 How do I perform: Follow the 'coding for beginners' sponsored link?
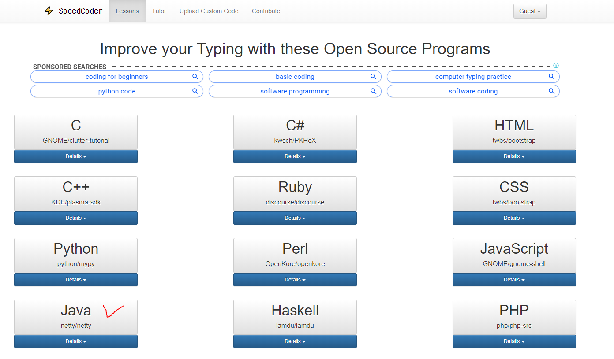coord(117,77)
